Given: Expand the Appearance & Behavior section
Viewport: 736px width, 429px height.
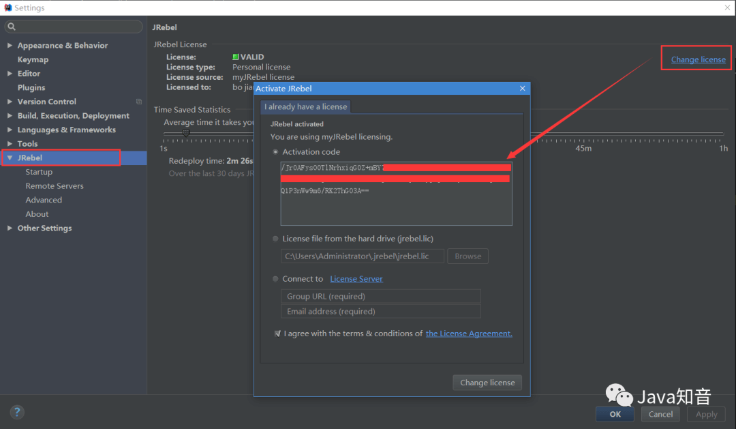Looking at the screenshot, I should (x=10, y=46).
